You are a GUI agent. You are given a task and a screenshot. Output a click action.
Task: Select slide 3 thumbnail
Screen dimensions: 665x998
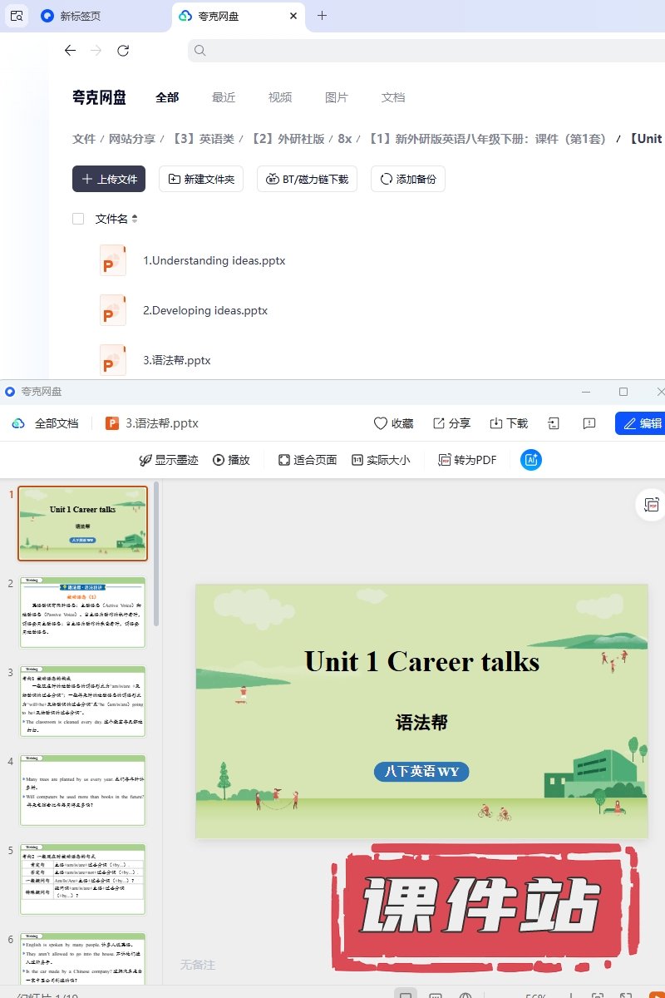click(x=82, y=701)
